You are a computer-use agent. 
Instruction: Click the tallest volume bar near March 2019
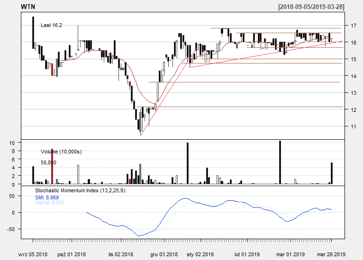[x=280, y=162]
